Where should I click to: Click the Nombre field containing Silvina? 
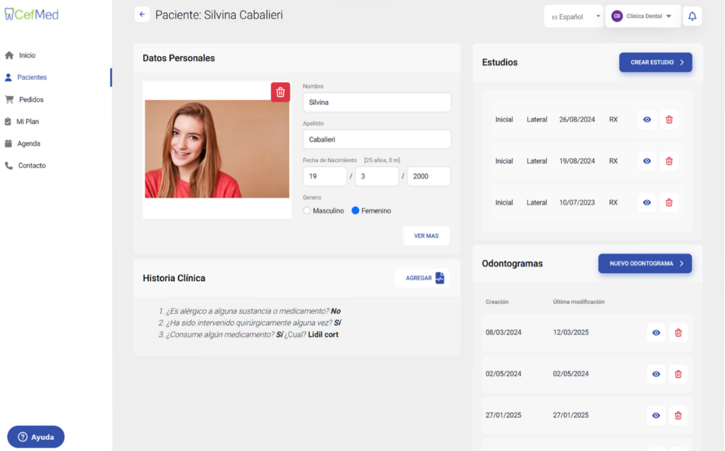(x=377, y=102)
